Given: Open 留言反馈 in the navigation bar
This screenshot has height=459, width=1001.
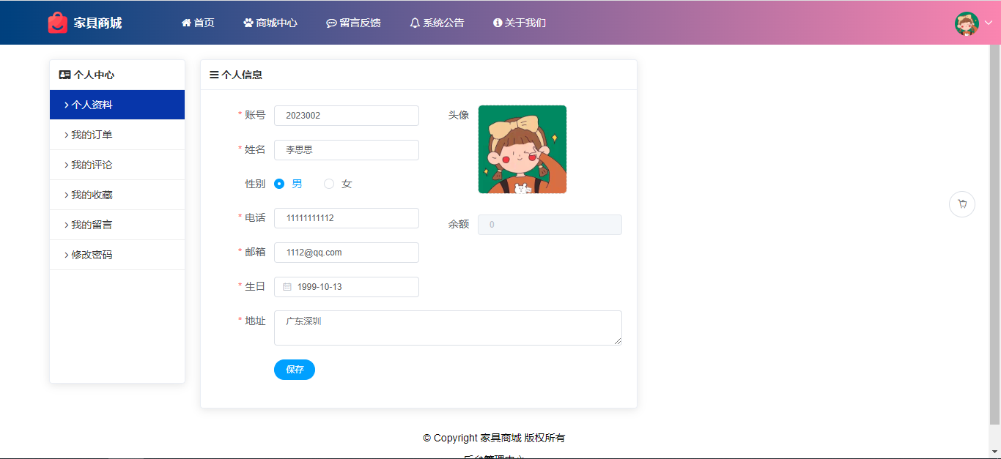Looking at the screenshot, I should [x=353, y=23].
